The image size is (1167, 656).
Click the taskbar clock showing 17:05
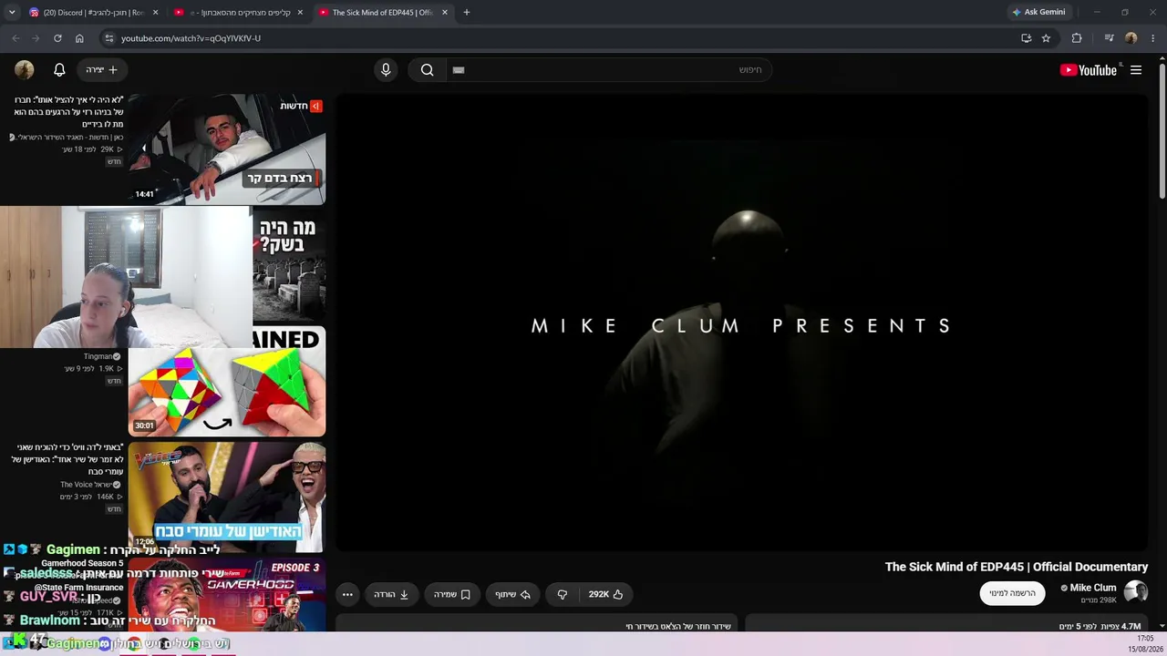click(1145, 639)
